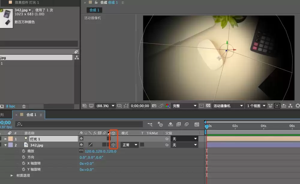Click the label color swatch of 灯光 1
300x184 pixels.
10,139
